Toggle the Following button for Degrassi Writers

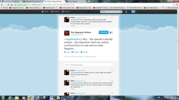pyautogui.click(x=103, y=32)
